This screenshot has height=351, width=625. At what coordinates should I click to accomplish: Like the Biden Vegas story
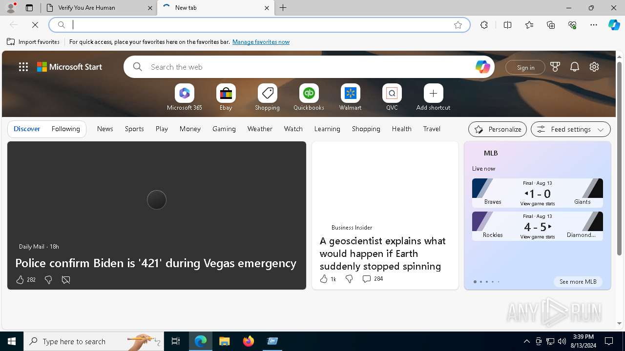[x=20, y=280]
